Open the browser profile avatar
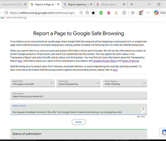The image size is (166, 141). [x=140, y=13]
